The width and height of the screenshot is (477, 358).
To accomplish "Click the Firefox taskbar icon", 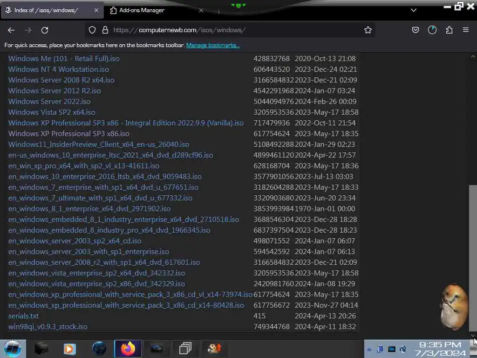I will point(128,349).
